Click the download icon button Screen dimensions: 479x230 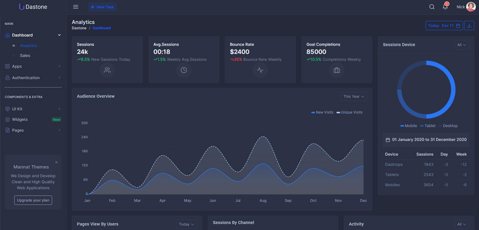click(469, 25)
